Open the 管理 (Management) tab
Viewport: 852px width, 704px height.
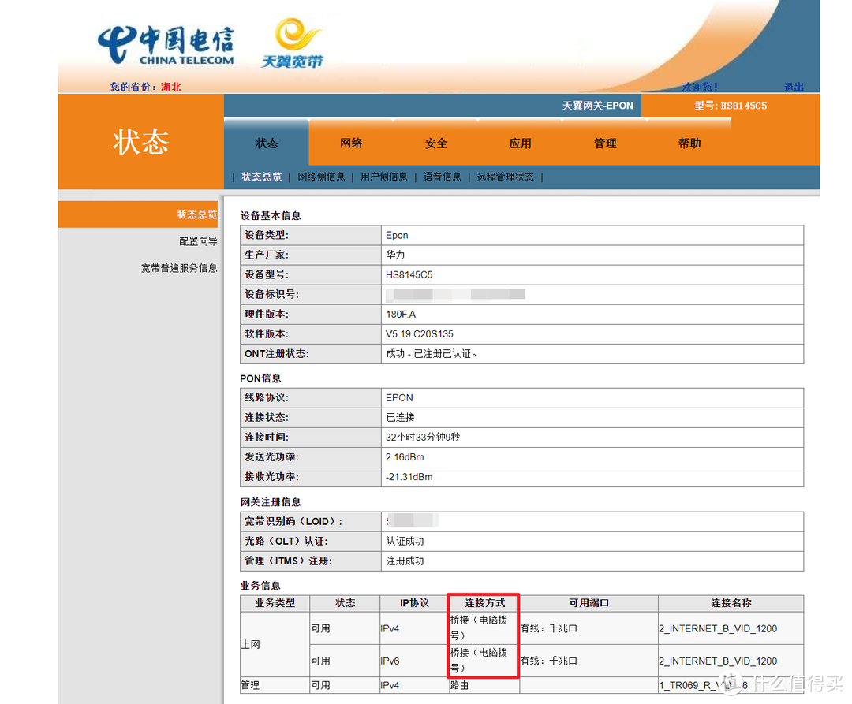coord(605,143)
